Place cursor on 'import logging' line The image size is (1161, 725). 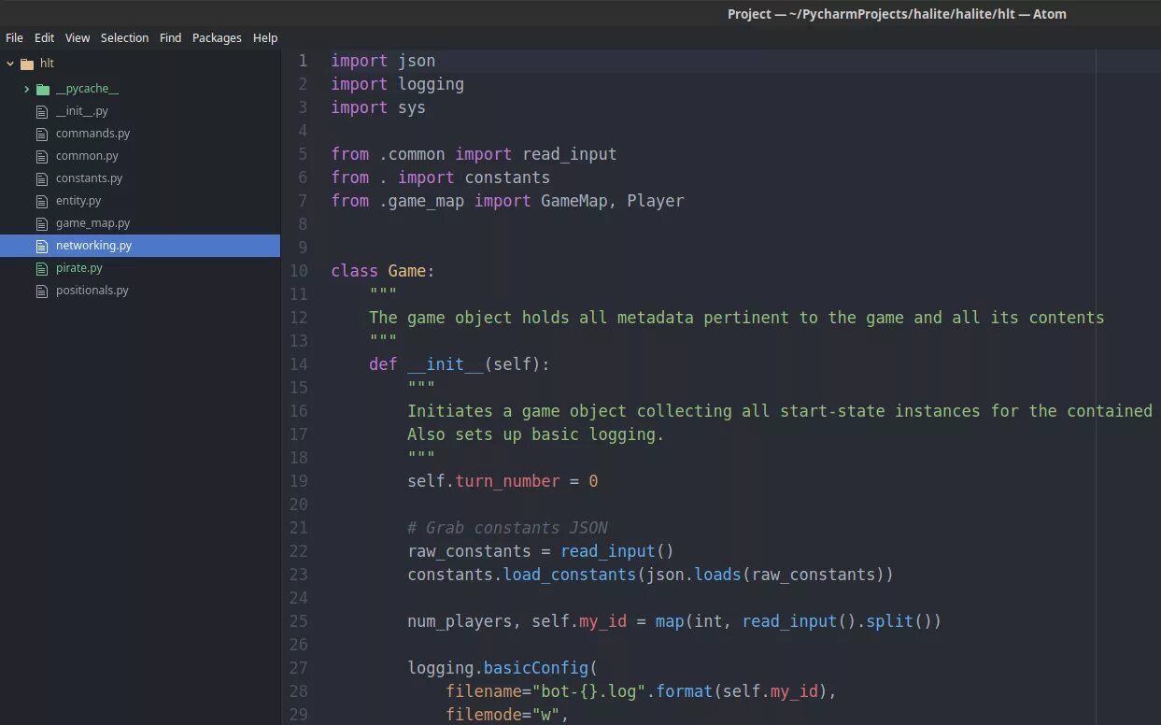pyautogui.click(x=397, y=84)
